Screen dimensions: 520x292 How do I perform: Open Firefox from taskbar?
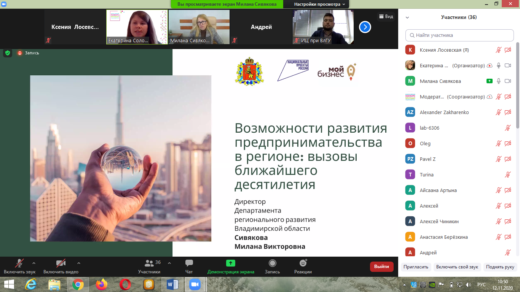(101, 284)
